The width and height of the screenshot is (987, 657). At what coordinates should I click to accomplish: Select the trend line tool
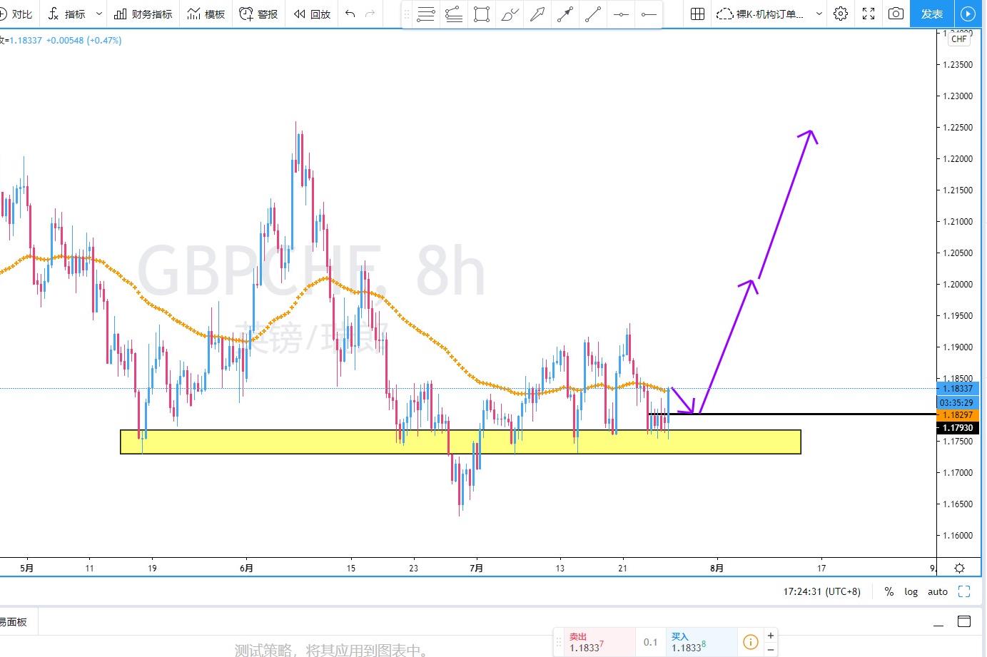point(593,14)
